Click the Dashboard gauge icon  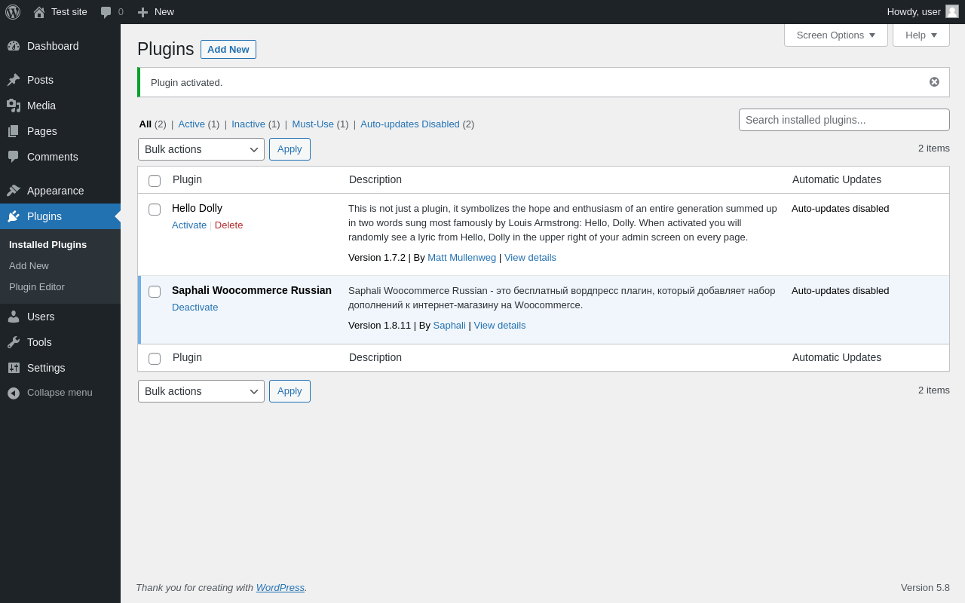pyautogui.click(x=14, y=46)
